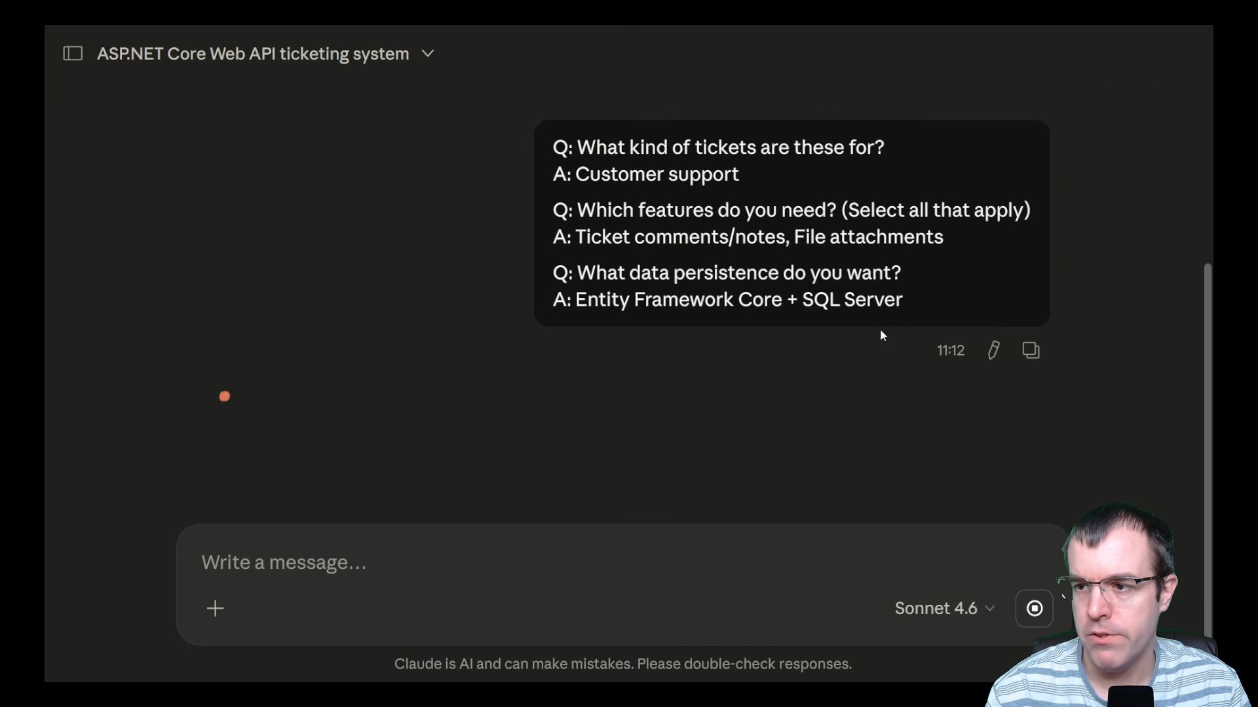Open attachments with the plus icon
The width and height of the screenshot is (1258, 707).
215,608
